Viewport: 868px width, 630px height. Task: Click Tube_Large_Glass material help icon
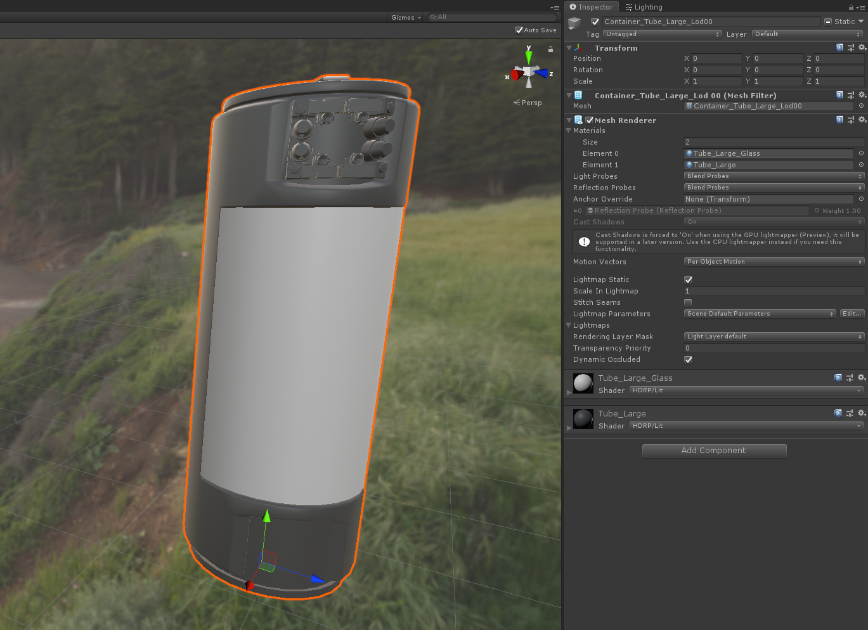coord(838,378)
